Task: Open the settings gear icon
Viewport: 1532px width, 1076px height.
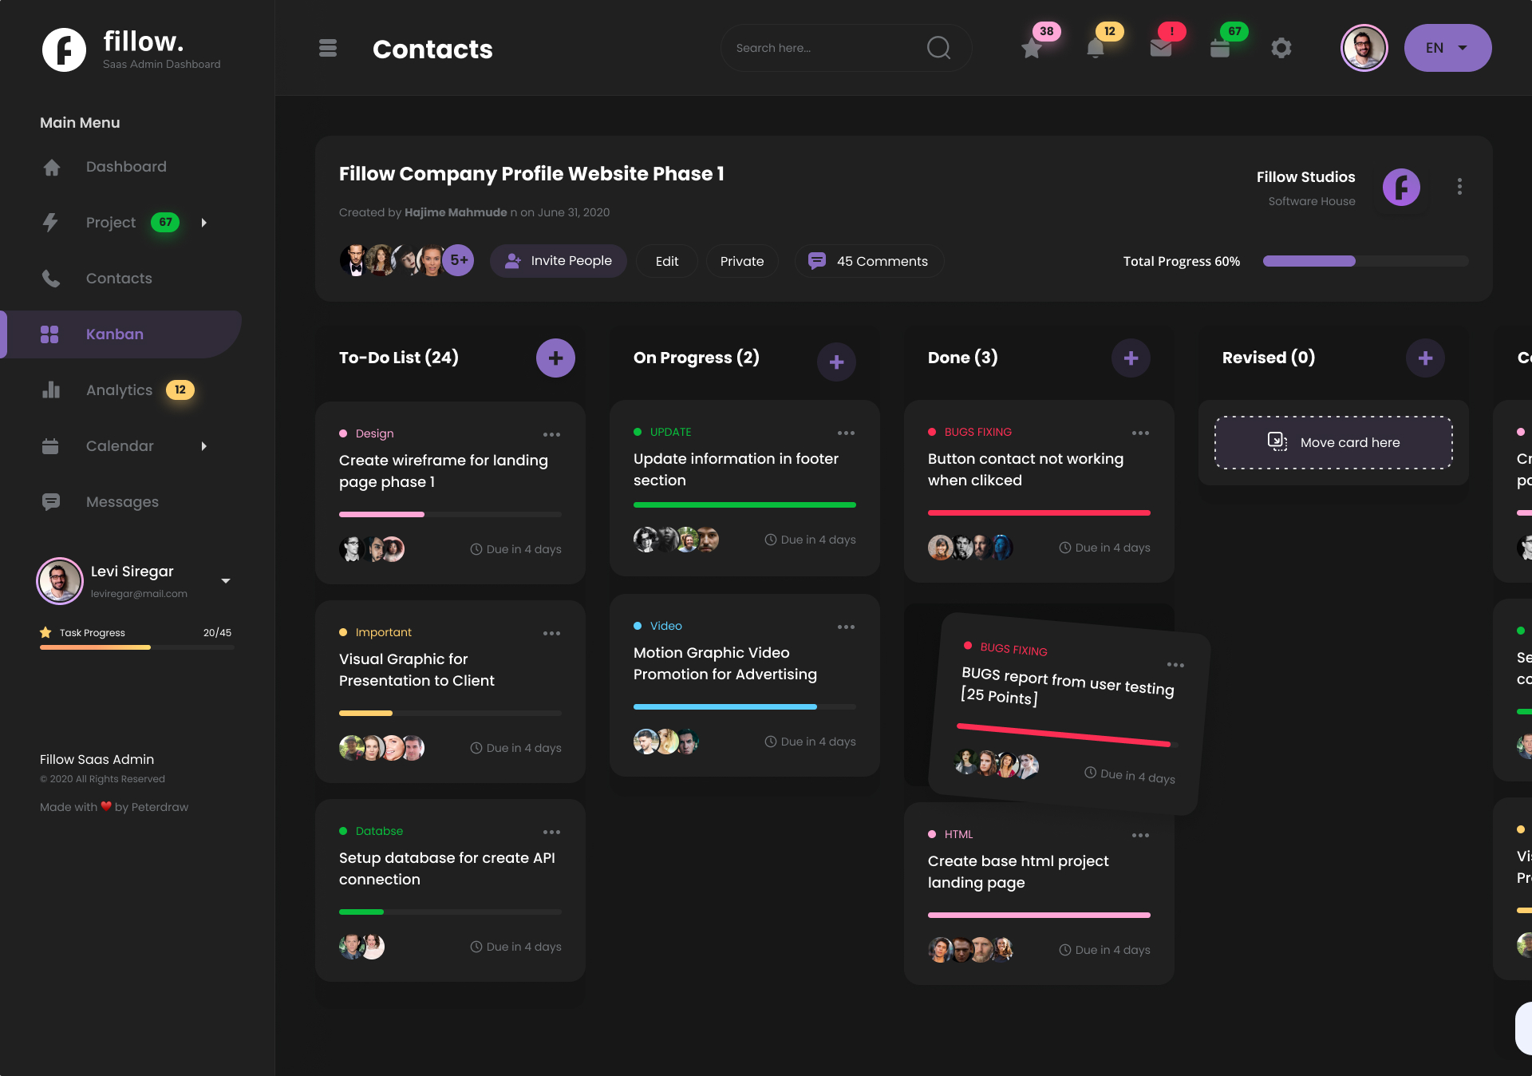Action: 1281,48
